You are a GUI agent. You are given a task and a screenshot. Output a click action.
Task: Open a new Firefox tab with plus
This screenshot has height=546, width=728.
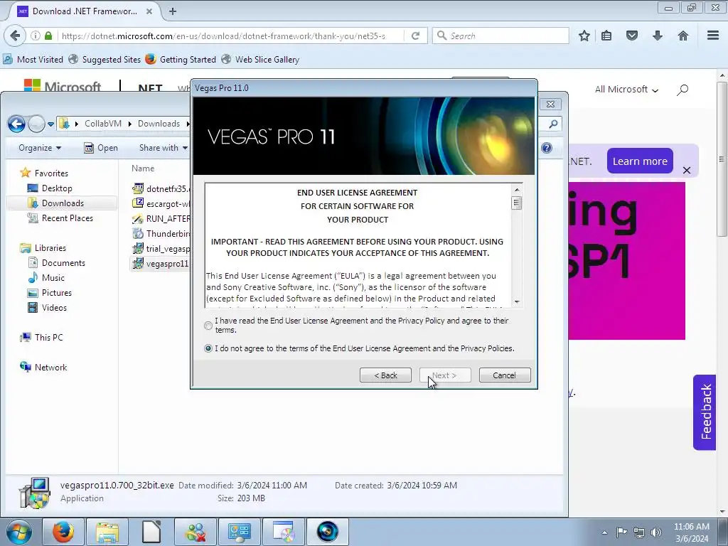tap(173, 11)
